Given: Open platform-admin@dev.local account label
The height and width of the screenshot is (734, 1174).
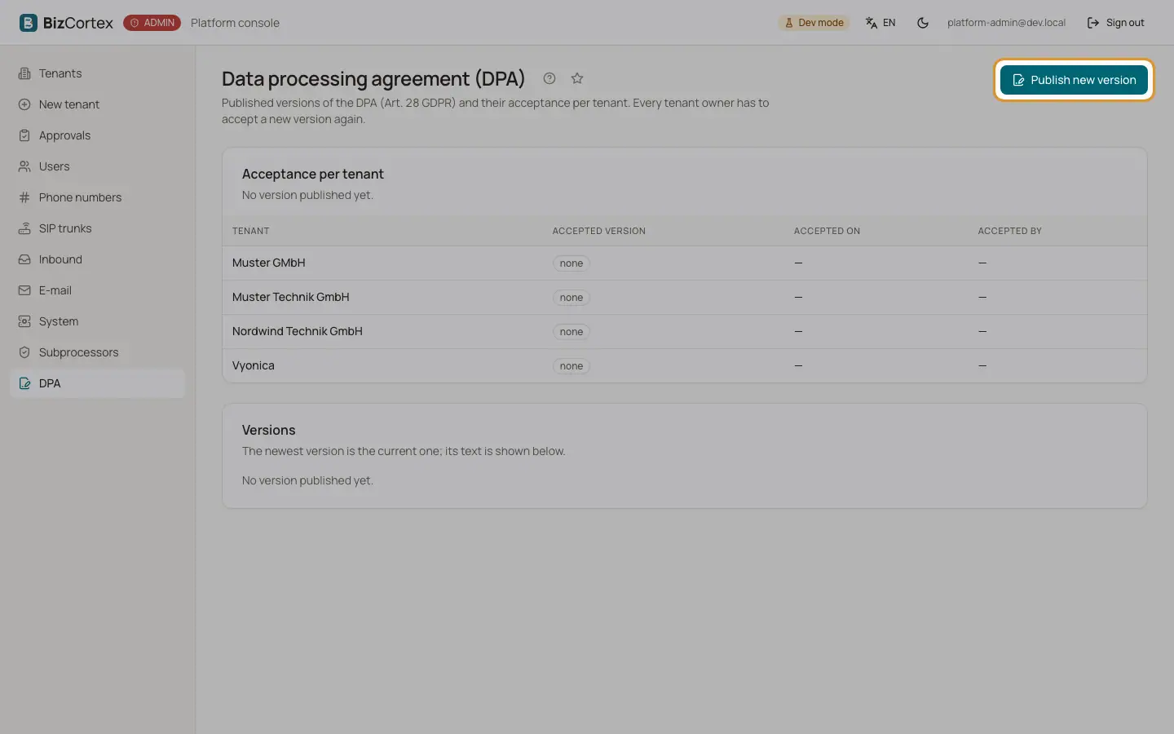Looking at the screenshot, I should 1006,23.
